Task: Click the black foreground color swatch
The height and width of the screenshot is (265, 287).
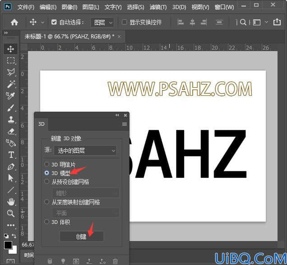Action: (x=8, y=245)
